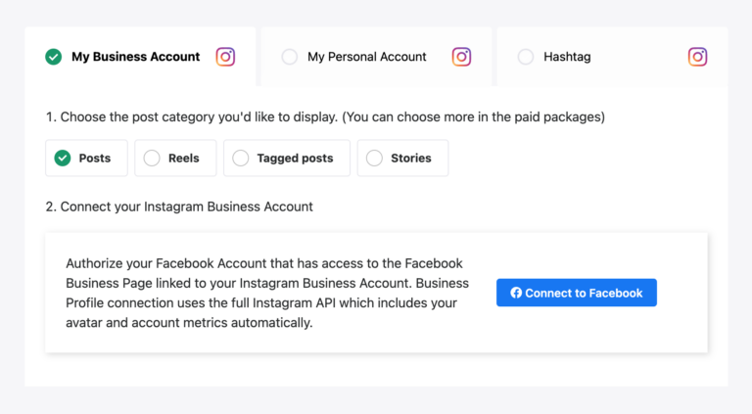The width and height of the screenshot is (752, 414).
Task: Click Instagram icon on Hashtag tab
Action: click(x=697, y=57)
